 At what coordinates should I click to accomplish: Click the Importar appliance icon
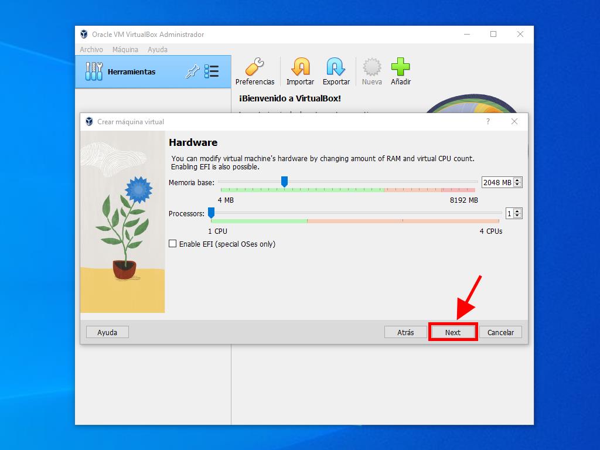coord(300,67)
